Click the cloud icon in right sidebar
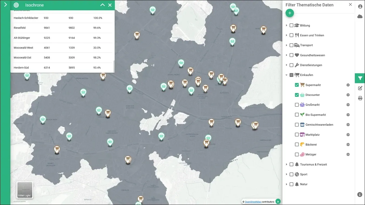 [360, 16]
